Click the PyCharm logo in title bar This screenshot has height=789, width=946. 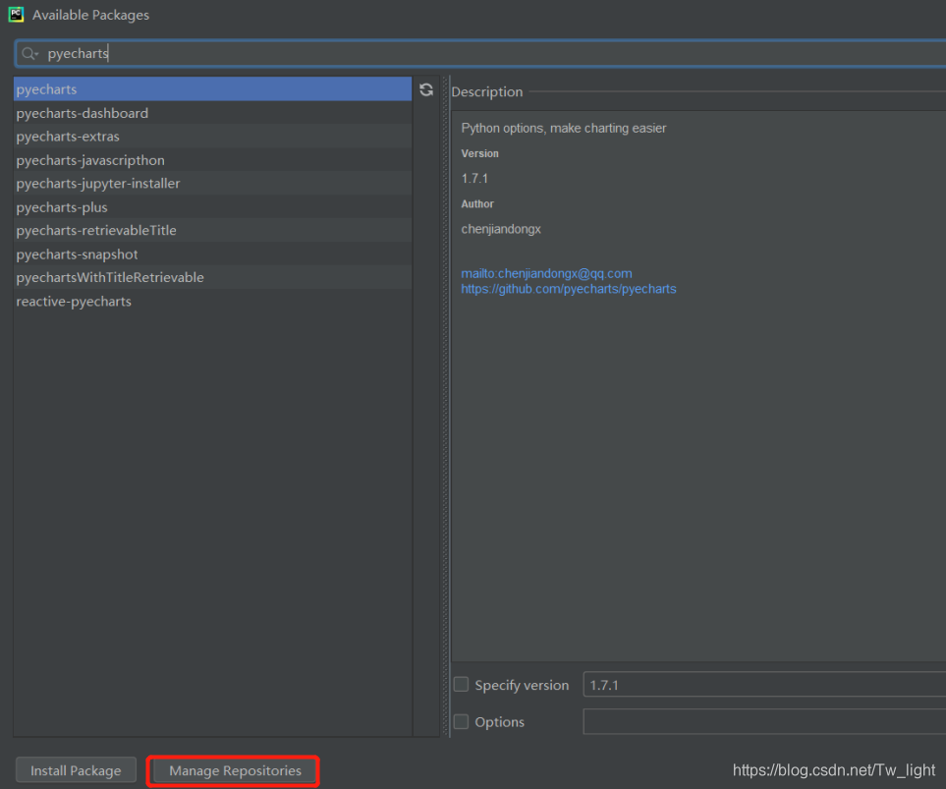coord(17,15)
